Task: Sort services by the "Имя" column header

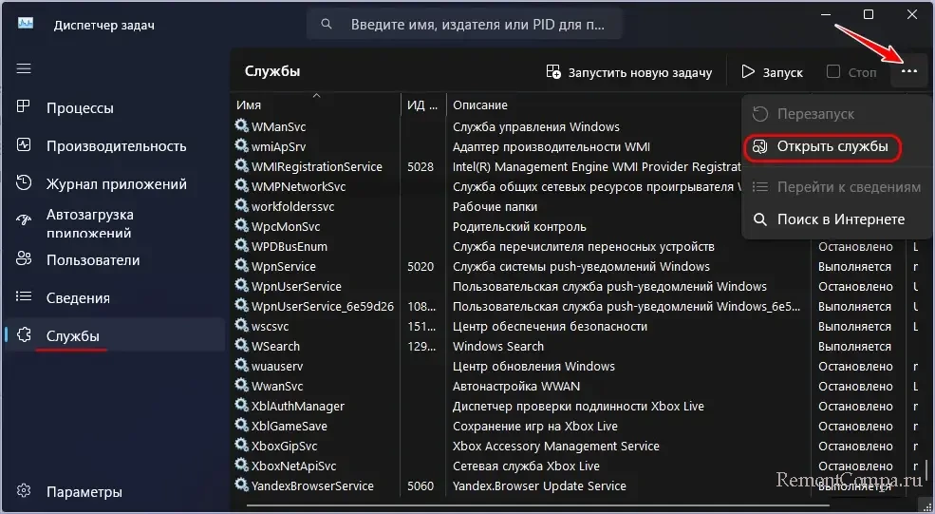Action: tap(250, 105)
